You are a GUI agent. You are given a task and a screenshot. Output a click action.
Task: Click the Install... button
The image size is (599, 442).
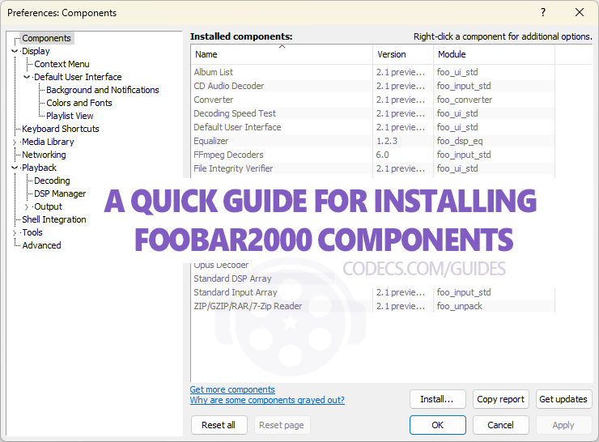pyautogui.click(x=437, y=399)
